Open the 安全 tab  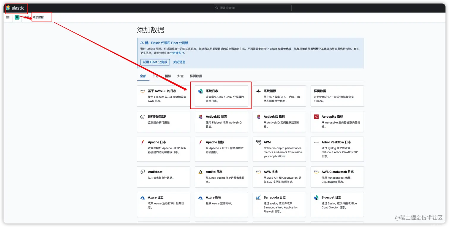click(181, 76)
